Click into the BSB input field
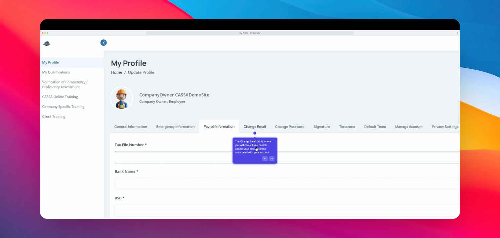This screenshot has height=238, width=500. 287,210
